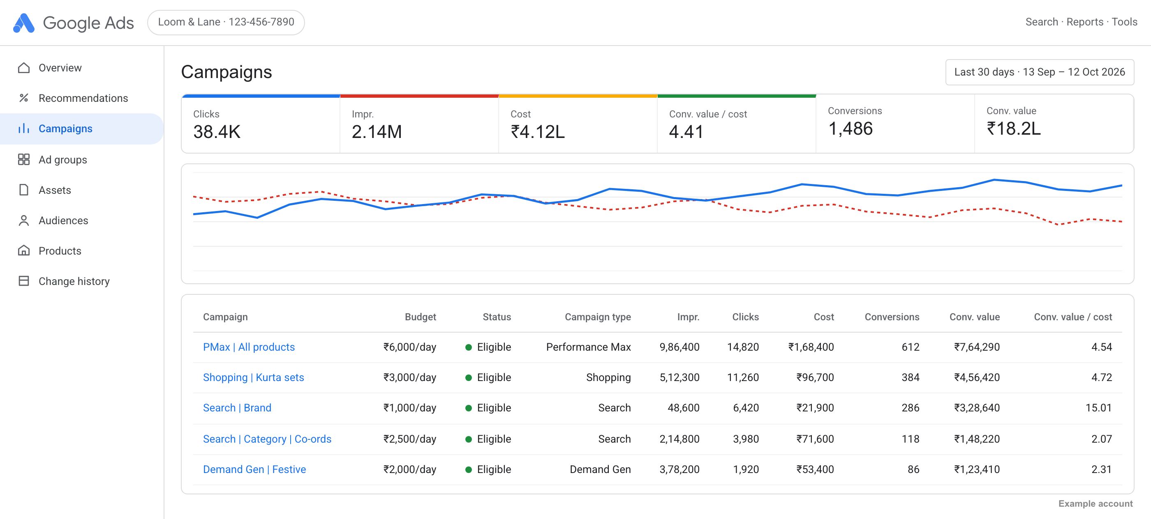The image size is (1151, 519).
Task: Sort by the Budget column header
Action: pyautogui.click(x=421, y=317)
